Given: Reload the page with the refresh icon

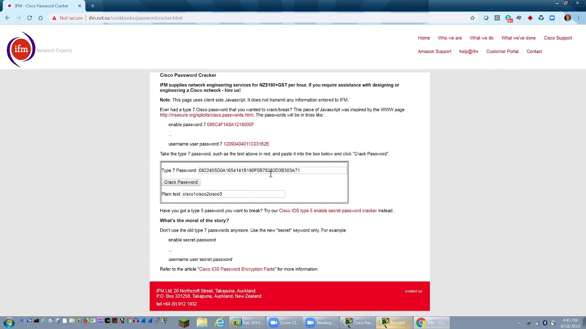Looking at the screenshot, I should [29, 18].
